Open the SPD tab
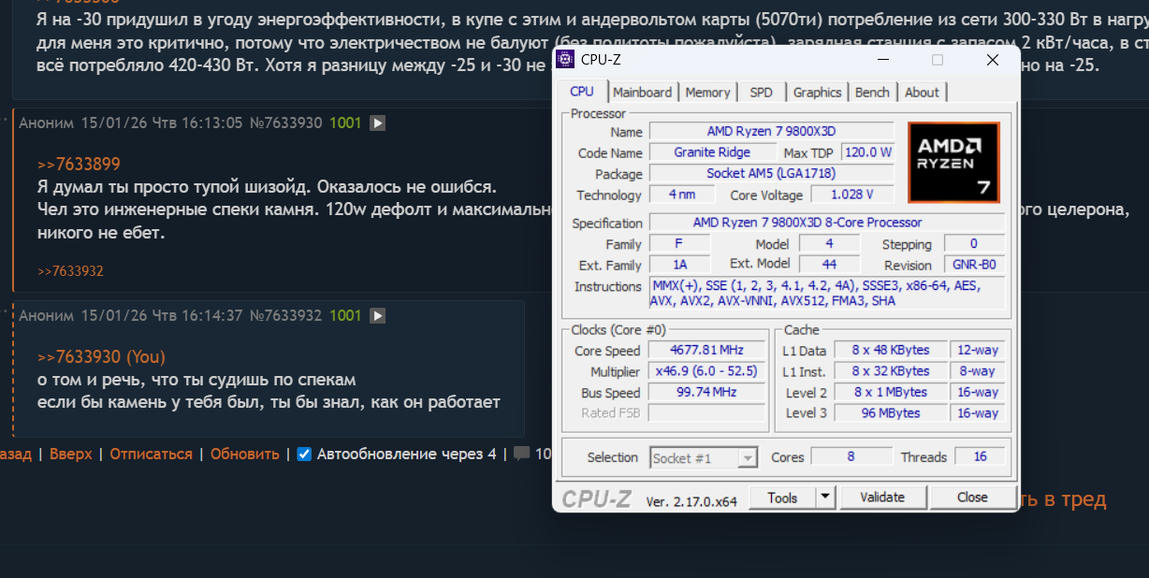This screenshot has height=578, width=1149. [761, 92]
